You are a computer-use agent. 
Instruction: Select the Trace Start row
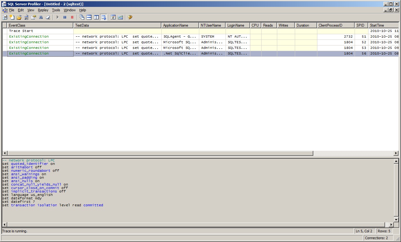200,31
